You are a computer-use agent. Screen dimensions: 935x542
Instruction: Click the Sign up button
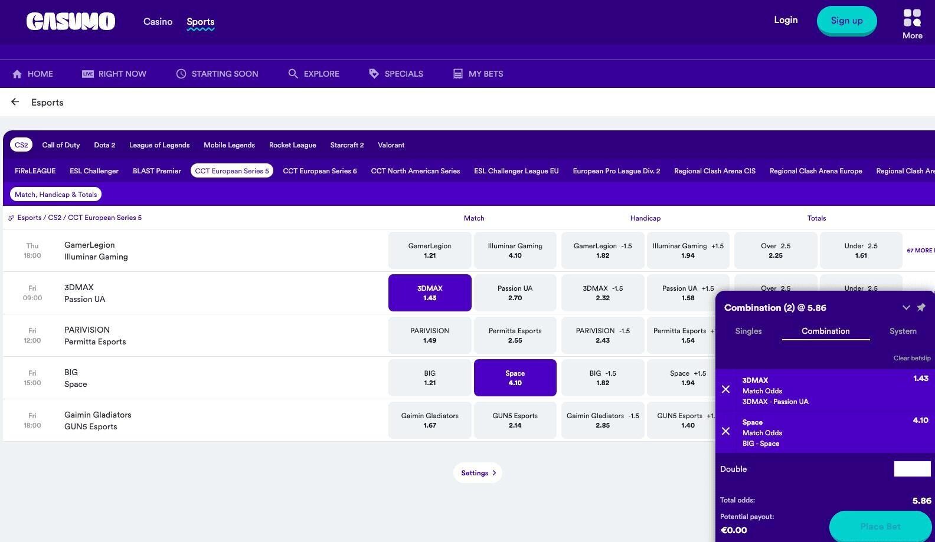click(x=846, y=21)
